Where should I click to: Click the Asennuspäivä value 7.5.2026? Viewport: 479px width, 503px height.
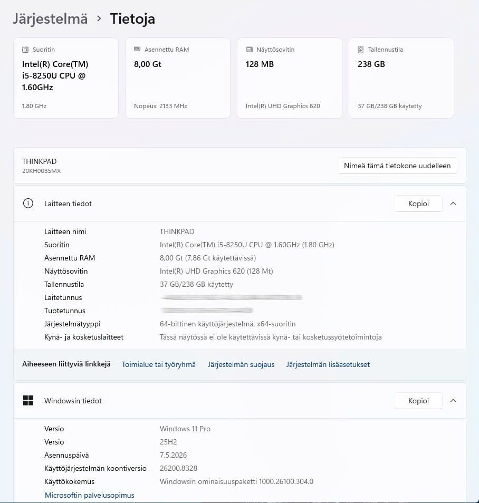(173, 455)
